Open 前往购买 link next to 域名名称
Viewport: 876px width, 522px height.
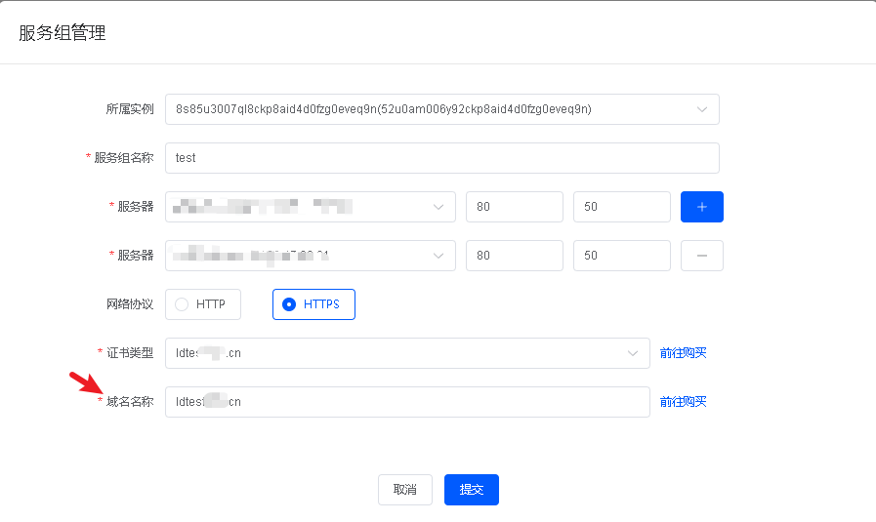(683, 402)
